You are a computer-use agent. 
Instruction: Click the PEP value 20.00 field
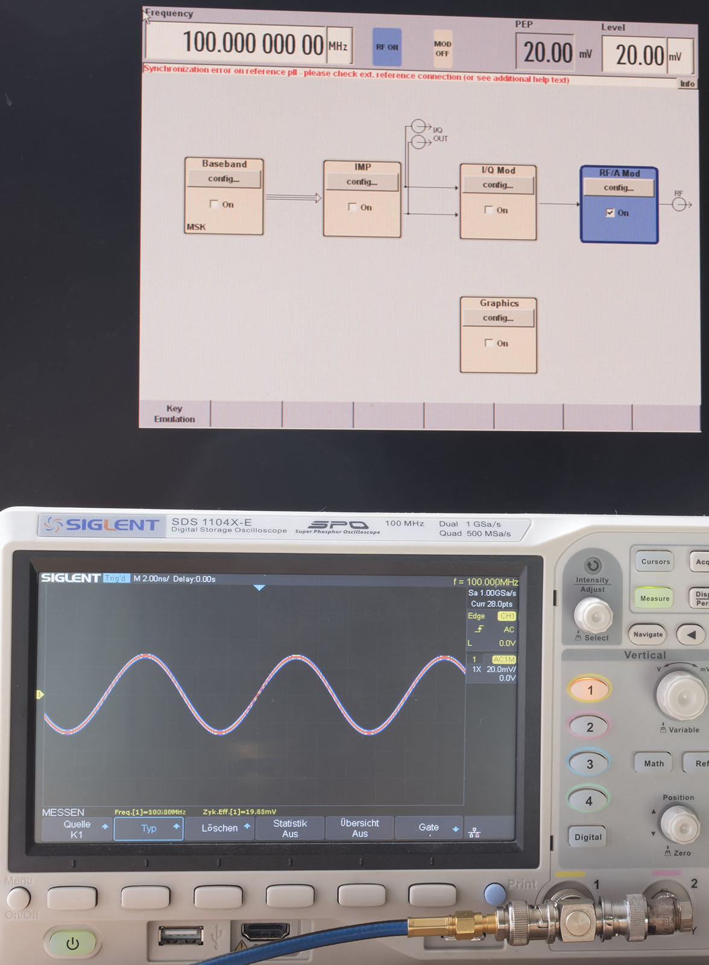pyautogui.click(x=546, y=52)
